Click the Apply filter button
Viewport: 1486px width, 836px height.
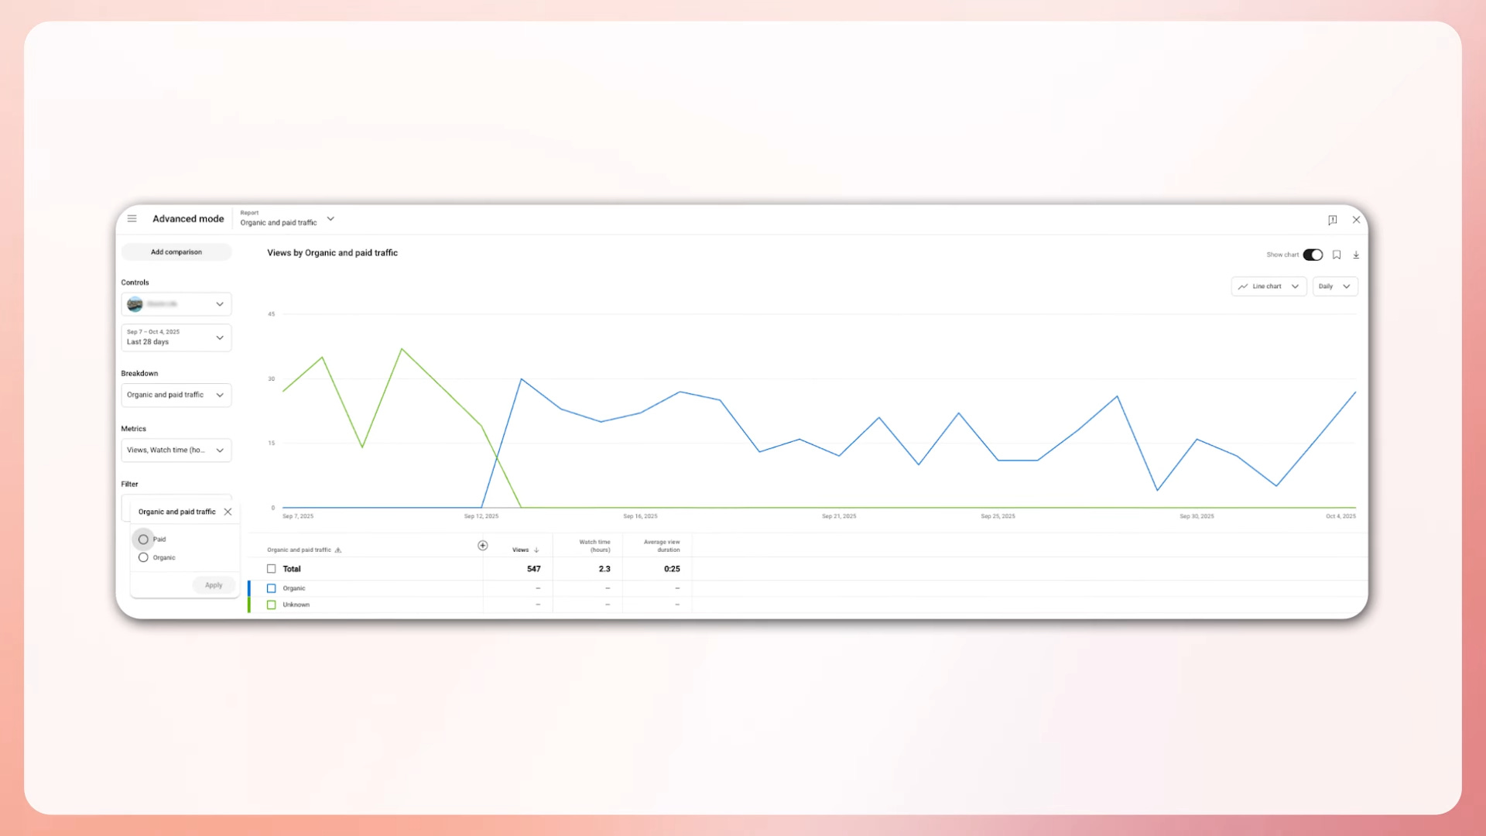(x=214, y=585)
